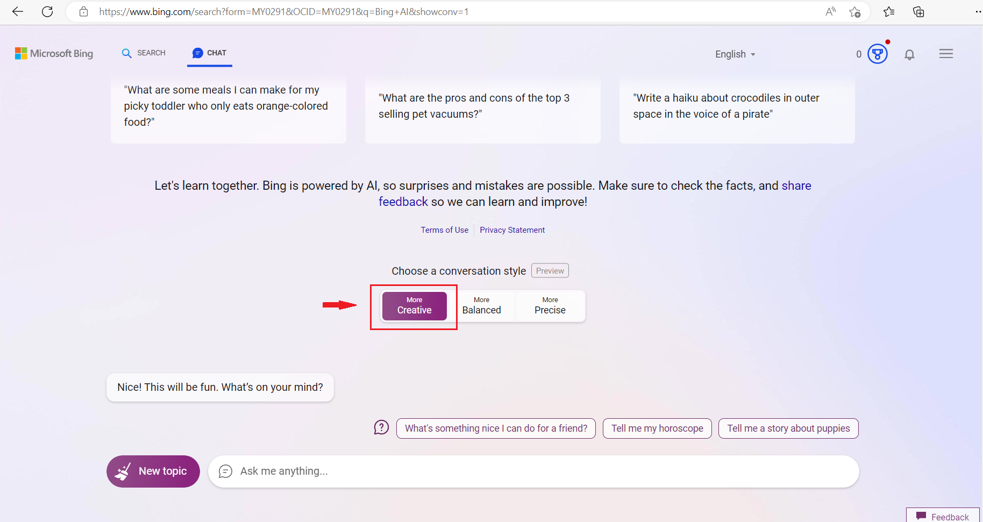This screenshot has height=522, width=983.
Task: Open the browser more options menu
Action: (x=978, y=11)
